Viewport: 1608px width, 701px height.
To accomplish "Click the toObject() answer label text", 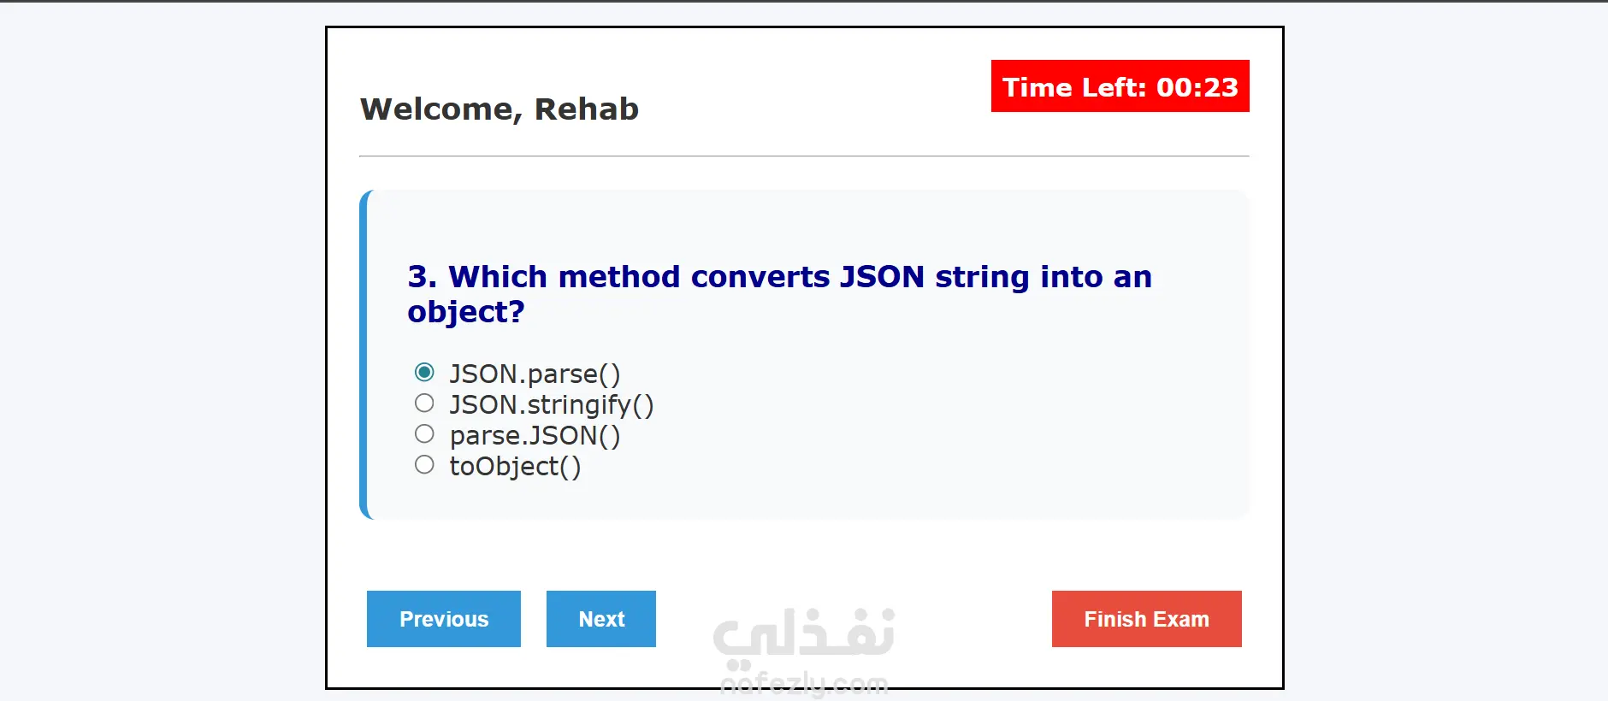I will tap(515, 467).
